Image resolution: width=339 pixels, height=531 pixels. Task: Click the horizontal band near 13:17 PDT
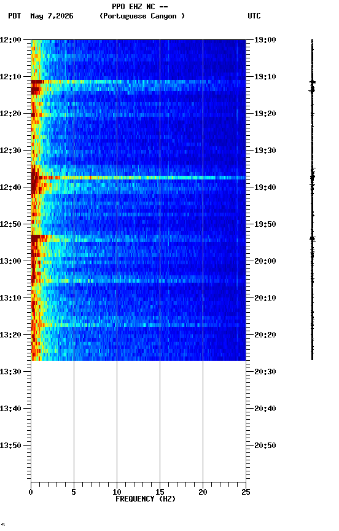(138, 325)
